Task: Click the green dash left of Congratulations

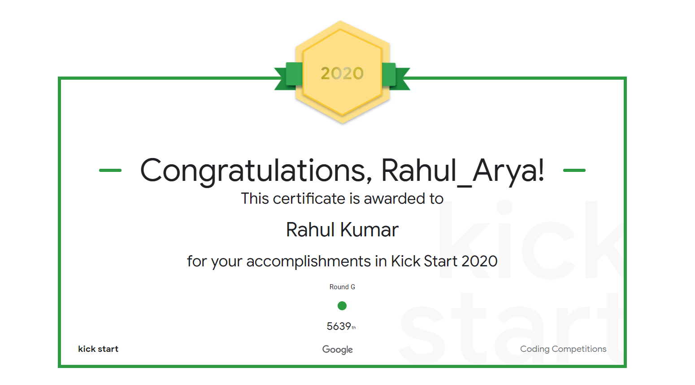Action: 110,170
